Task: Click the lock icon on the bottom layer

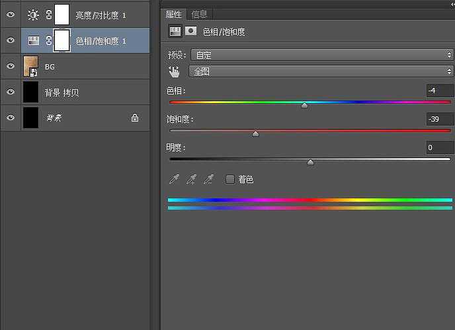Action: (x=135, y=118)
